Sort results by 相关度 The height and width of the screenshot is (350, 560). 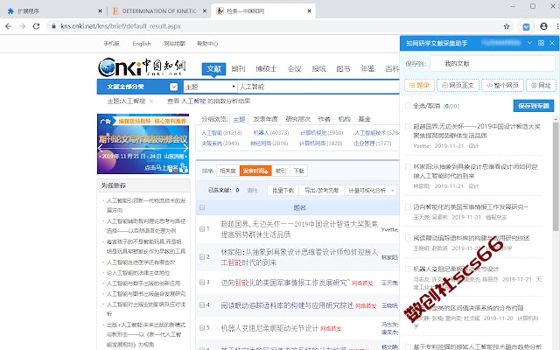227,171
